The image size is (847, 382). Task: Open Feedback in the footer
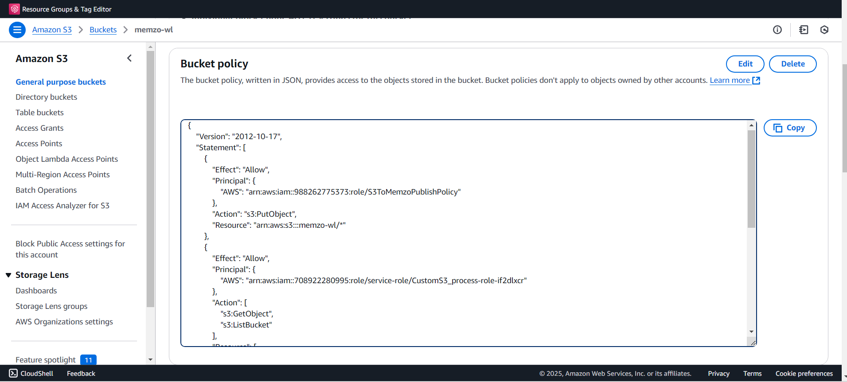(81, 374)
